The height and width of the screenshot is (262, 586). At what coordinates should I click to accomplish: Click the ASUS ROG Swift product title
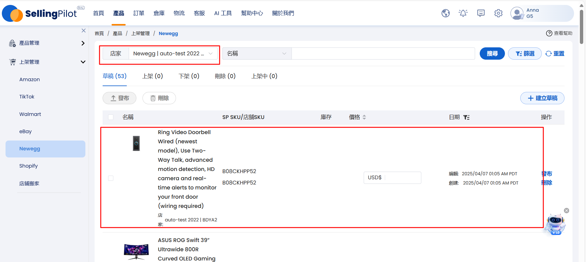pos(187,249)
